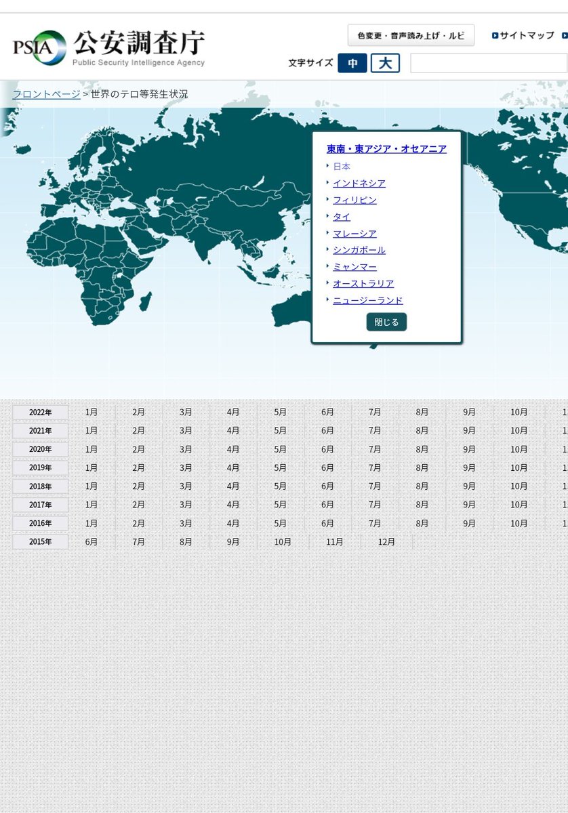Viewport: 568px width, 813px height.
Task: Open 12月 in the 2015年 row
Action: 387,542
